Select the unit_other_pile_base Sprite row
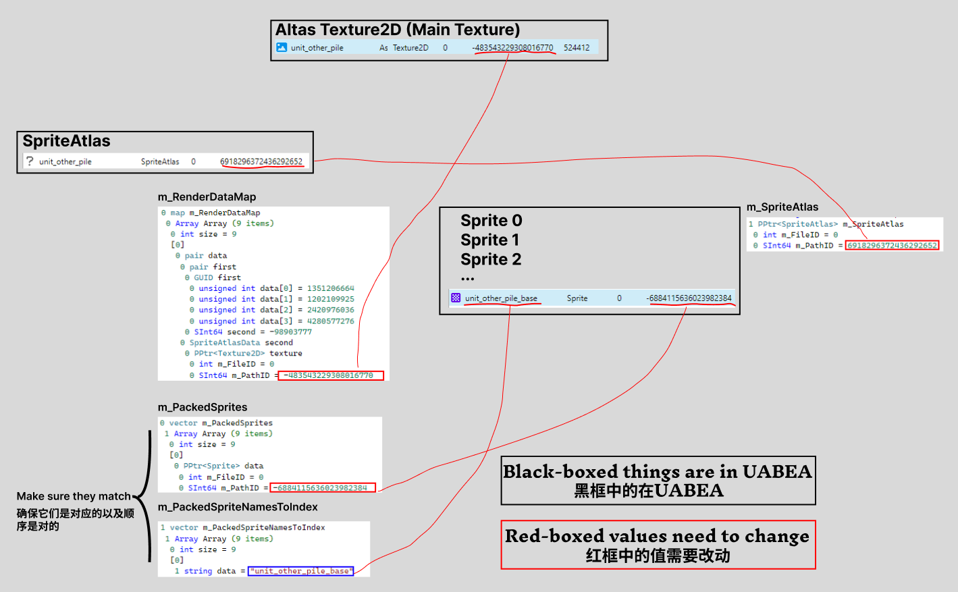Screen dimensions: 958x592 point(540,298)
